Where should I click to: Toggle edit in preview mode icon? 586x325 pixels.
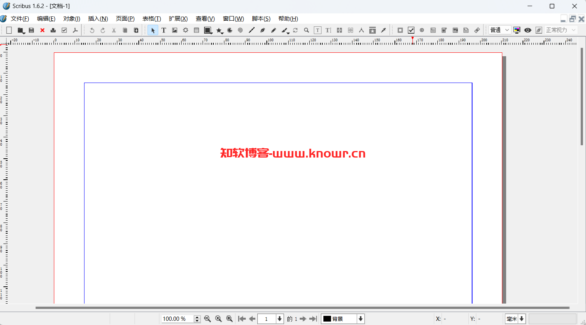[539, 30]
